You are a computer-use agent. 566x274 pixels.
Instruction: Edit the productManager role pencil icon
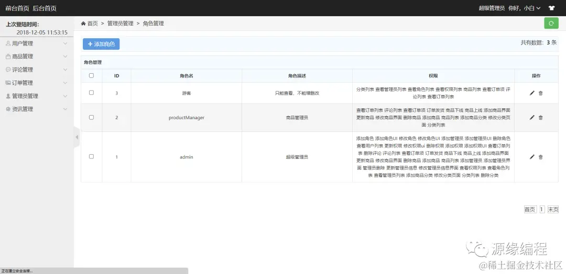point(532,117)
